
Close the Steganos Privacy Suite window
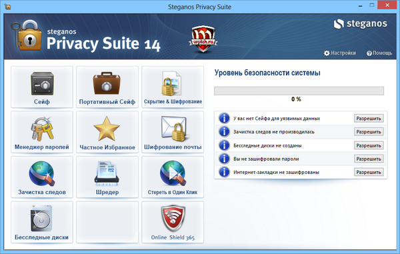click(387, 5)
